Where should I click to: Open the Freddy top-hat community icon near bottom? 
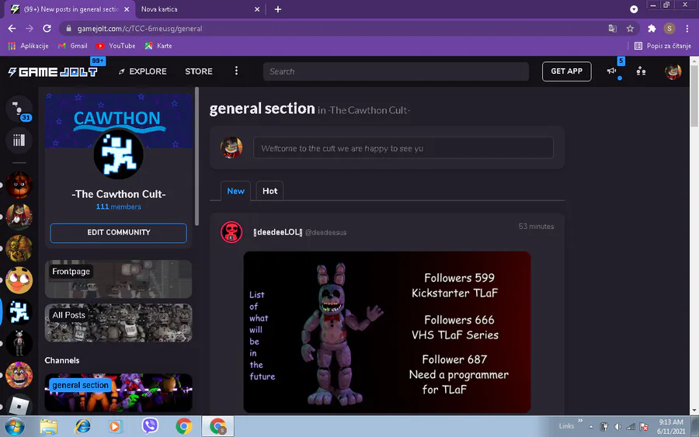[x=19, y=375]
